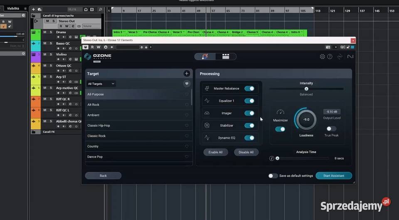Select Ambient target
The width and height of the screenshot is (399, 220).
[x=138, y=115]
